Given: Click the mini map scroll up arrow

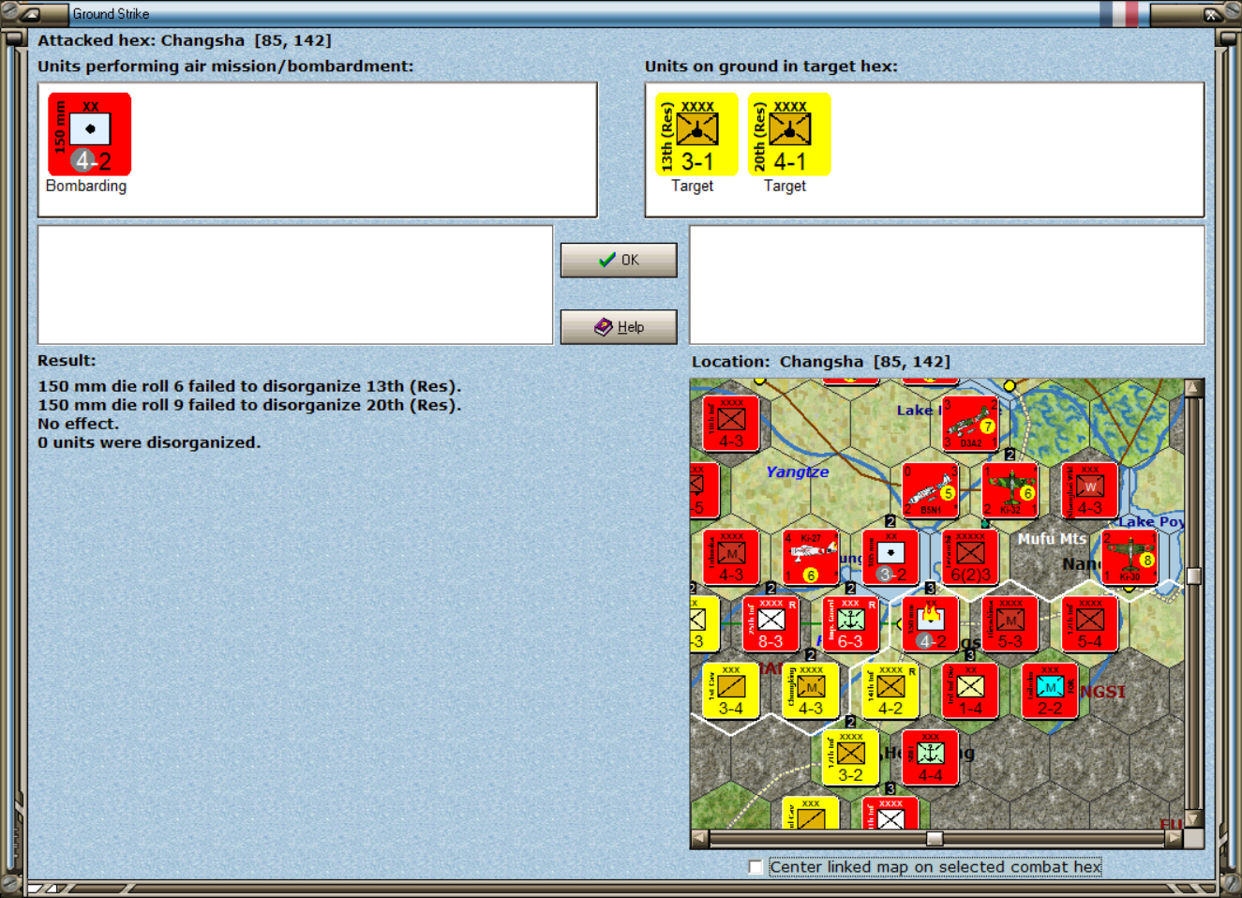Looking at the screenshot, I should pyautogui.click(x=1193, y=387).
